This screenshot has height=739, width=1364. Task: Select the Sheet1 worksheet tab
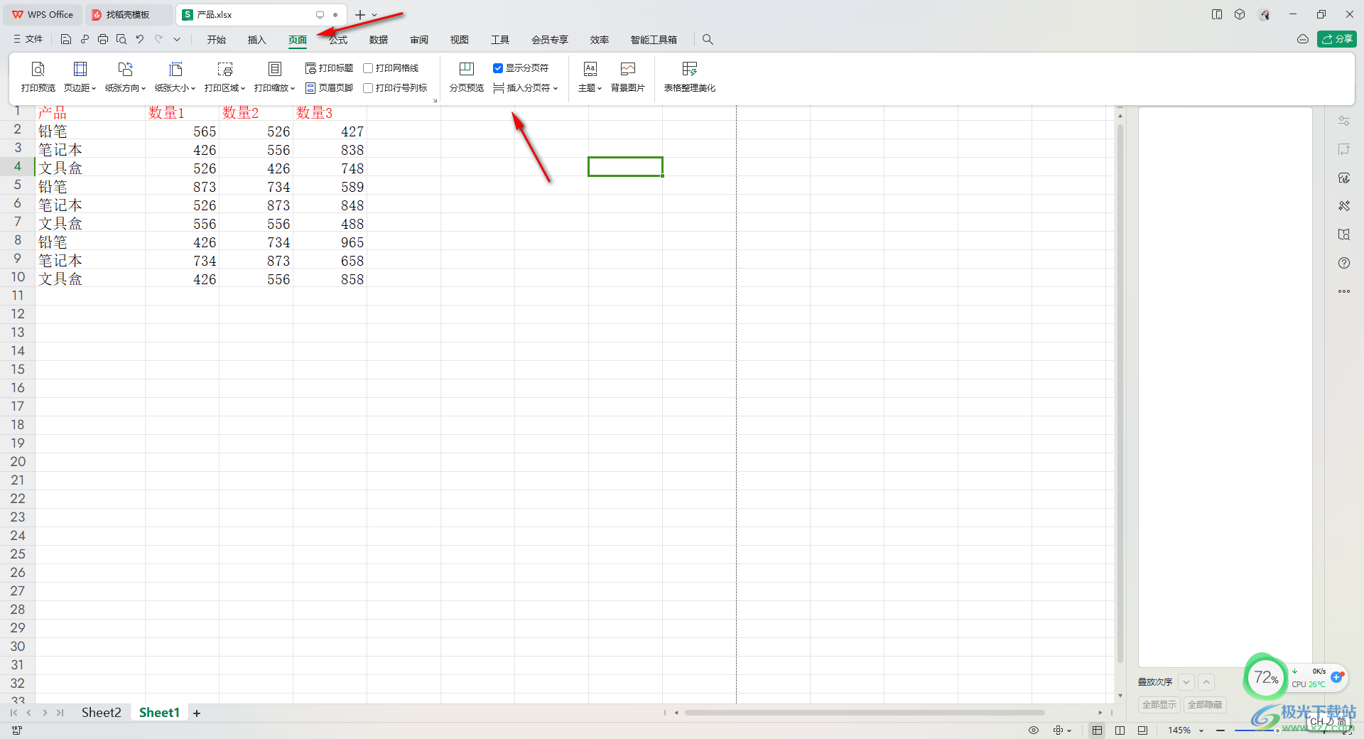pos(159,713)
